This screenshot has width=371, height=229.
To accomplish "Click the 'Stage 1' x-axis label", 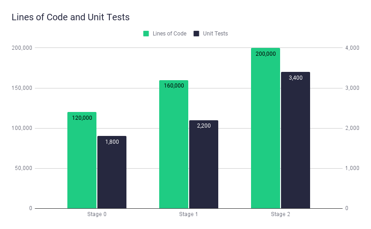I will 189,214.
